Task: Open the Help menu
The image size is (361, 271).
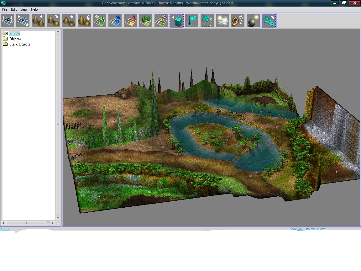Action: click(x=34, y=9)
